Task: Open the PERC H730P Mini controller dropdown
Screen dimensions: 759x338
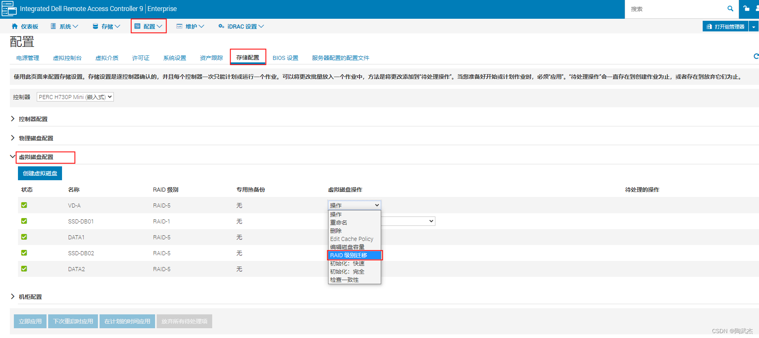Action: pos(75,97)
